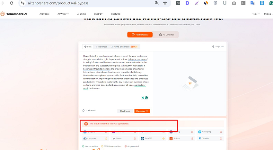Click the Tenorshare AI logo
Screen dimensions: 273x150
point(14,14)
